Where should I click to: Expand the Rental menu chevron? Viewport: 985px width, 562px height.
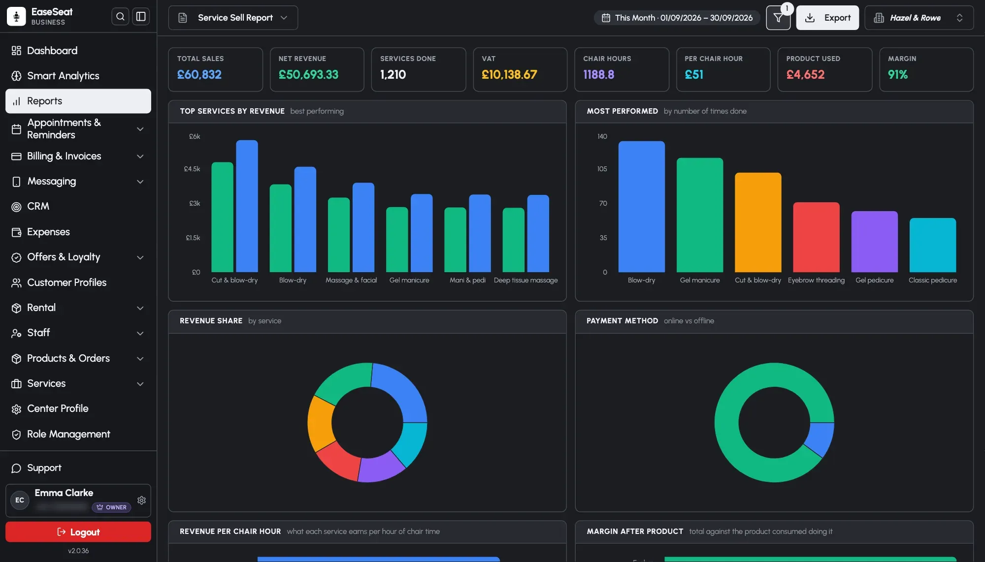tap(140, 308)
